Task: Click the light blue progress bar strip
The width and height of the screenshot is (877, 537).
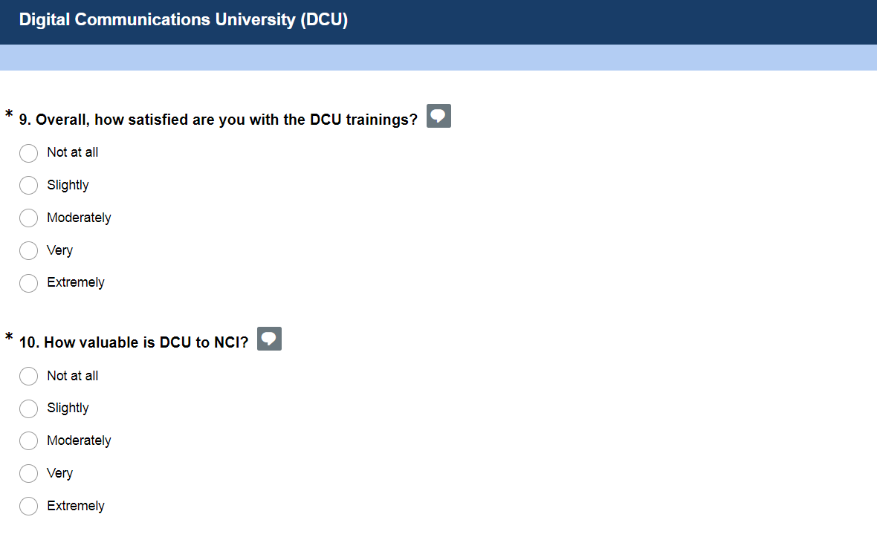Action: click(x=438, y=57)
